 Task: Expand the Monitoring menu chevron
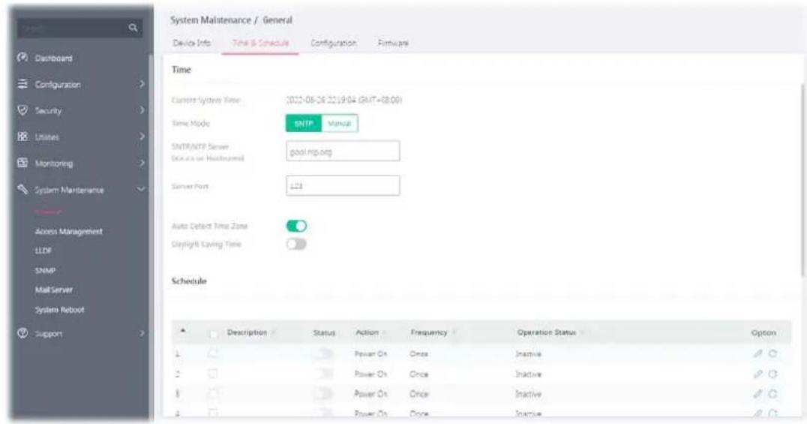coord(142,164)
